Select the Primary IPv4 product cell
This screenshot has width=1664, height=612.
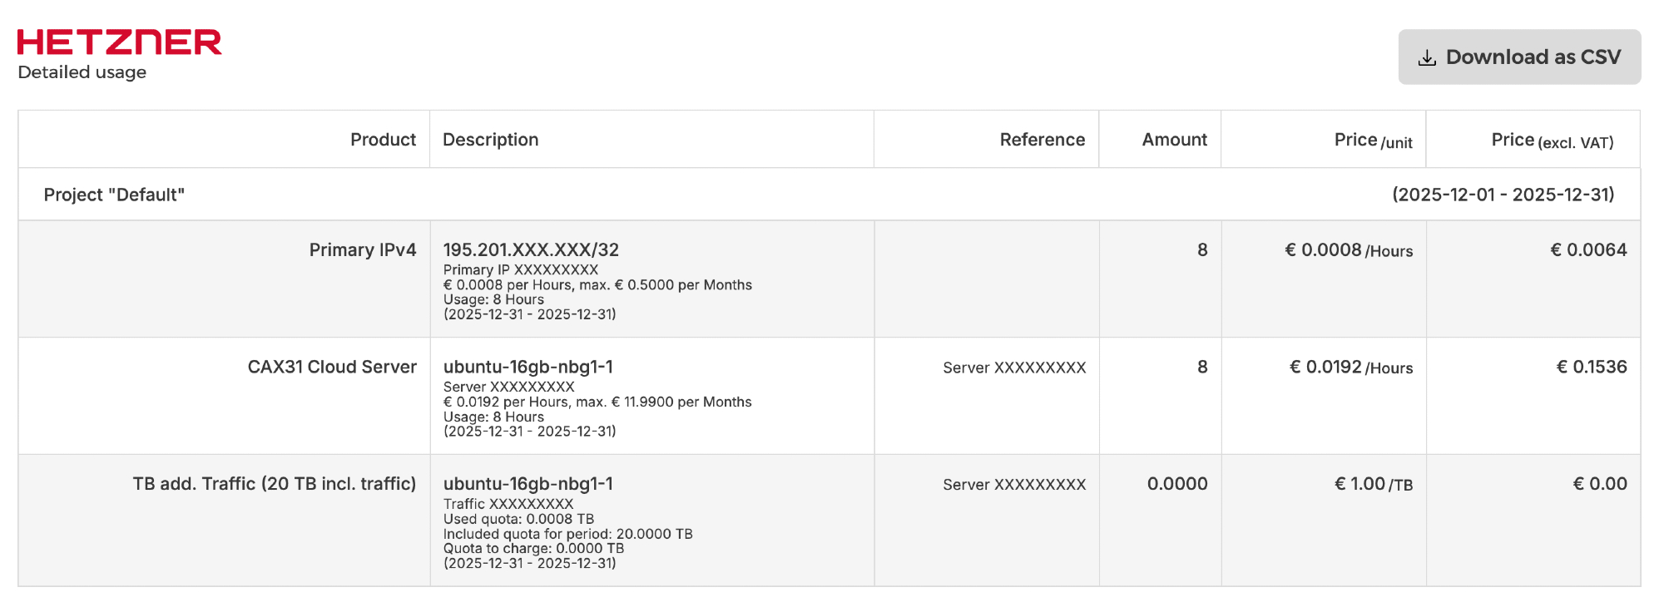[x=362, y=250]
